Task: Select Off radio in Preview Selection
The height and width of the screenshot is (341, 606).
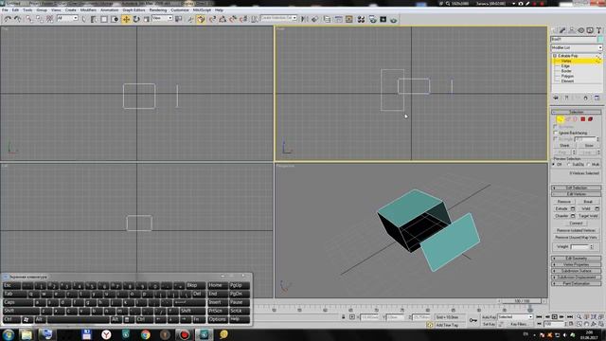Action: click(x=554, y=164)
